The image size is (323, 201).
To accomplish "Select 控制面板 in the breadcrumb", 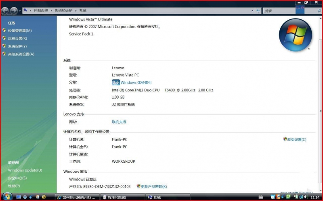I will click(41, 11).
